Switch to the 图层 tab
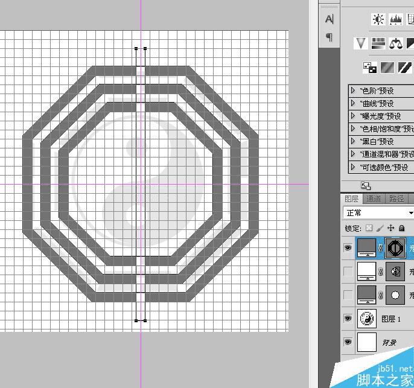Image resolution: width=414 pixels, height=388 pixels. point(352,199)
